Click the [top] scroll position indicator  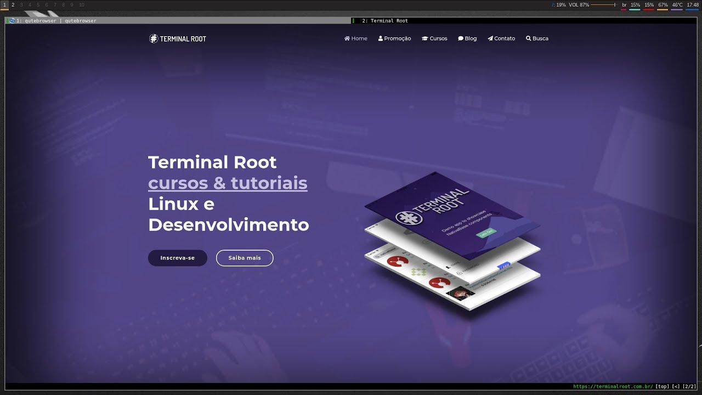[x=662, y=387]
